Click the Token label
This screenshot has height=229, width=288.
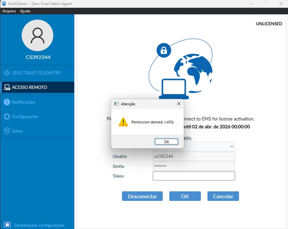pyautogui.click(x=118, y=176)
